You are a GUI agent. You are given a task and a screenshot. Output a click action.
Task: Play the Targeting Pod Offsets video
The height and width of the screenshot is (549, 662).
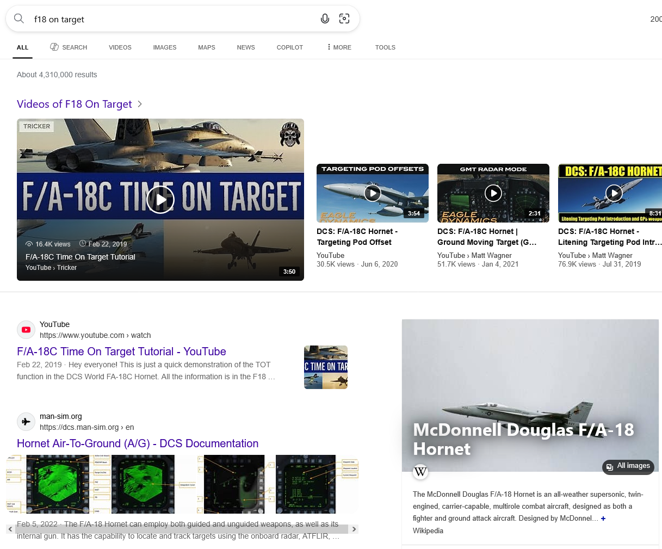tap(372, 193)
